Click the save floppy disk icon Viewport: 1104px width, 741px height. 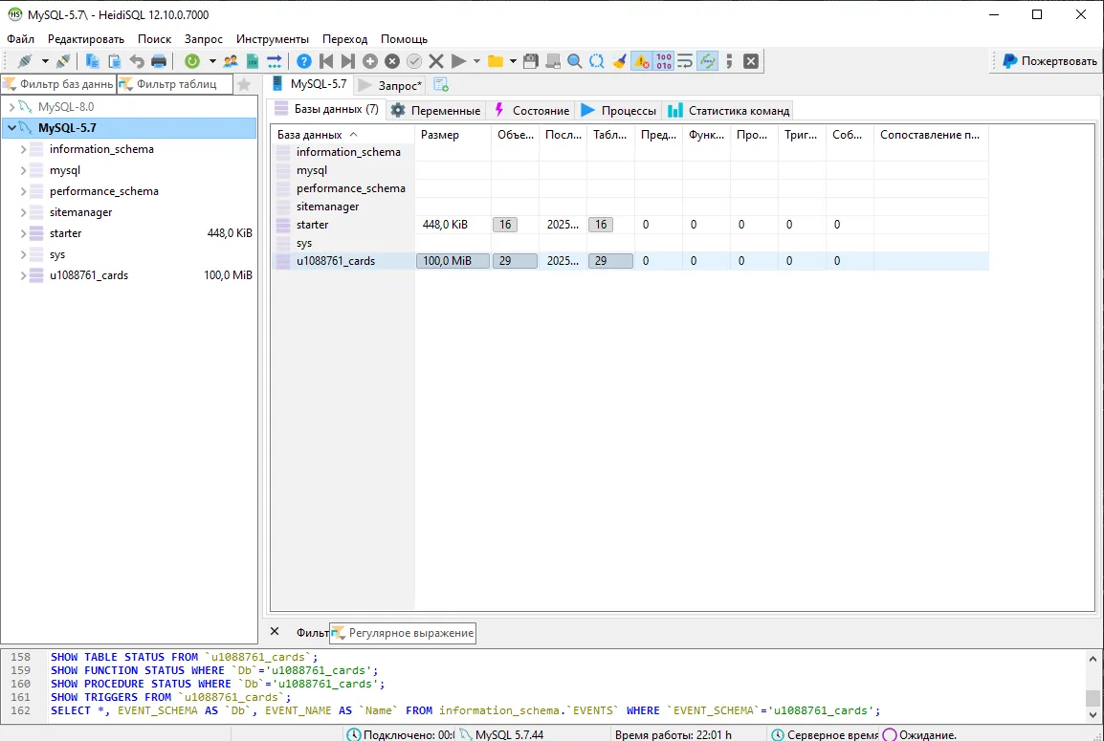531,61
